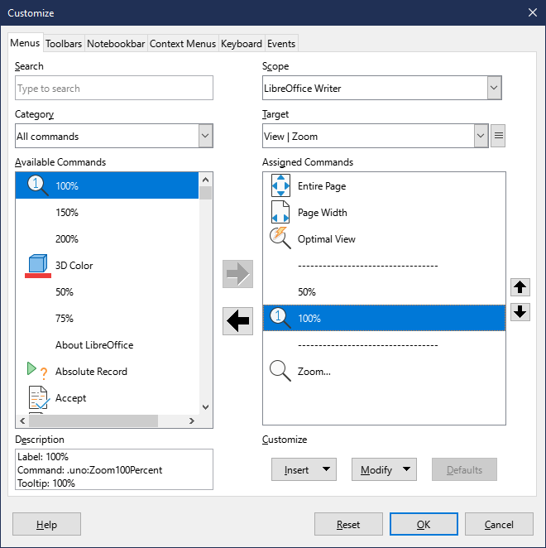The width and height of the screenshot is (546, 548).
Task: Open the Category All commands dropdown
Action: [x=206, y=136]
